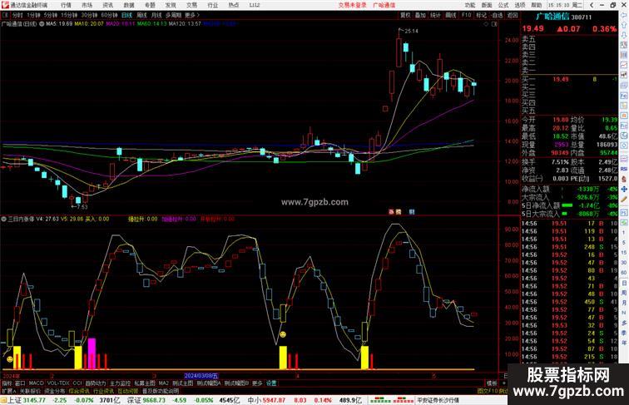Click the left arrow sidebar icon
This screenshot has width=629, height=405.
[624, 15]
